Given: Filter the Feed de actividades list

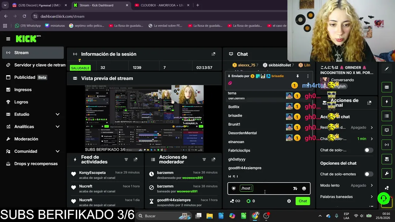Looking at the screenshot, I should pos(126,159).
